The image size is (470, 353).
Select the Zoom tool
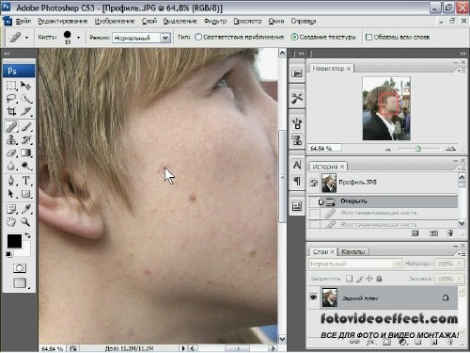pos(26,222)
